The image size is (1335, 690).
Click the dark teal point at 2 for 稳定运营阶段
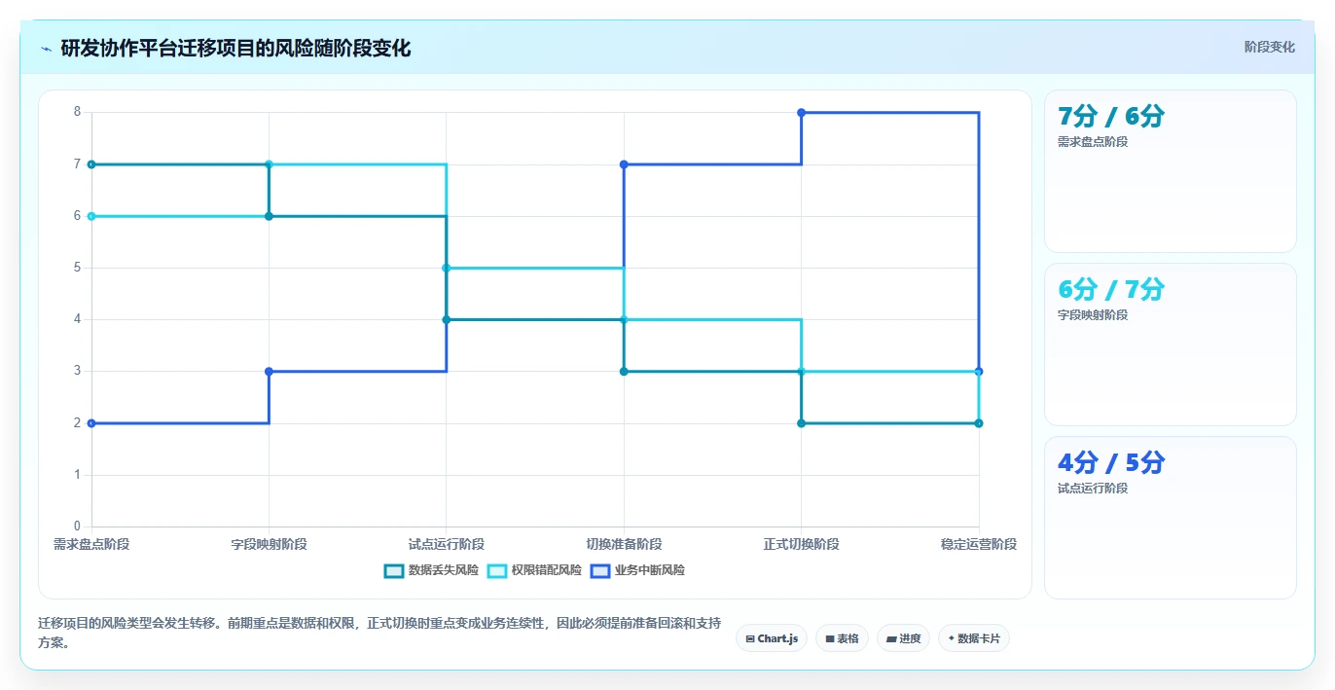(x=979, y=423)
